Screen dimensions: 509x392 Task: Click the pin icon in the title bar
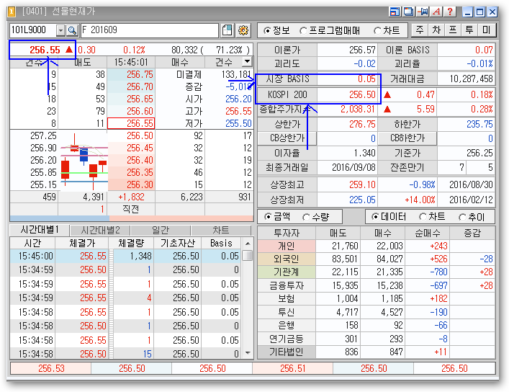pos(423,12)
